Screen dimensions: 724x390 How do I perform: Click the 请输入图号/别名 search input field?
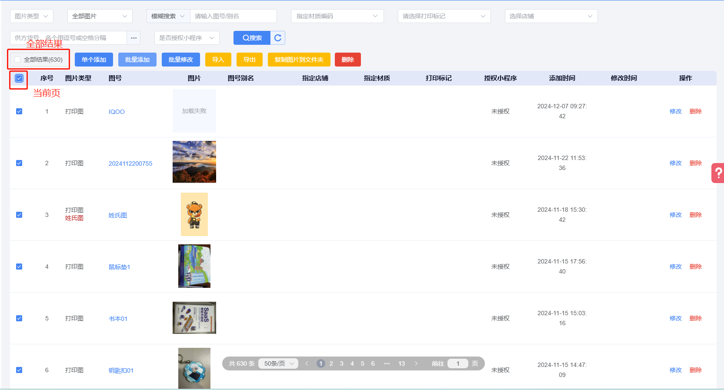pos(233,16)
